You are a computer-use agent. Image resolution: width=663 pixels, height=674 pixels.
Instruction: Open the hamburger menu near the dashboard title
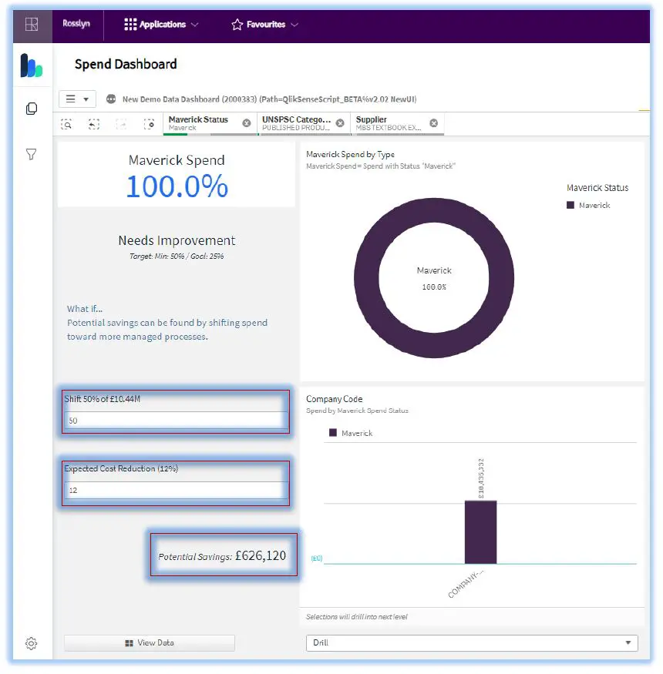click(x=69, y=99)
